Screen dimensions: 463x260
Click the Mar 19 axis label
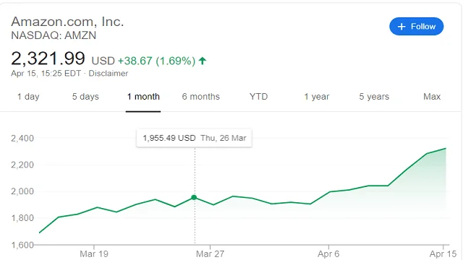point(94,253)
